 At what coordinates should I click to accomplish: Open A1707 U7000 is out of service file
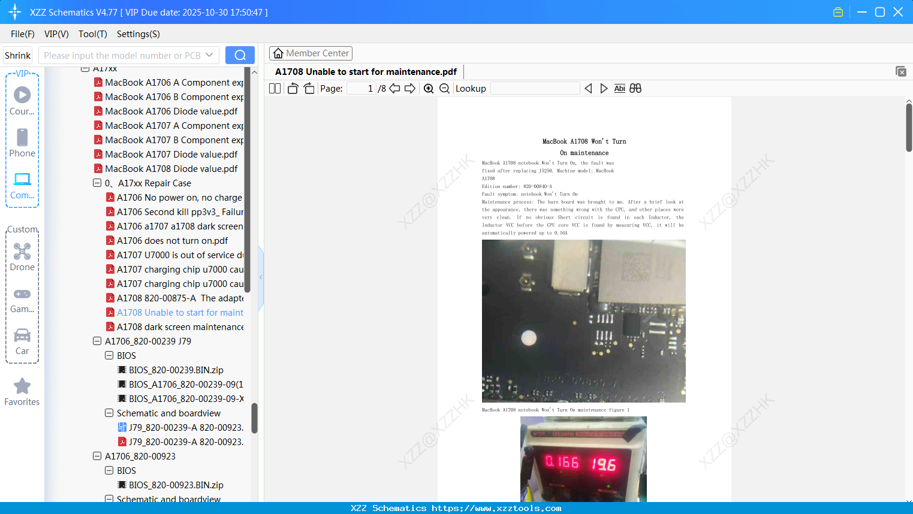click(174, 255)
